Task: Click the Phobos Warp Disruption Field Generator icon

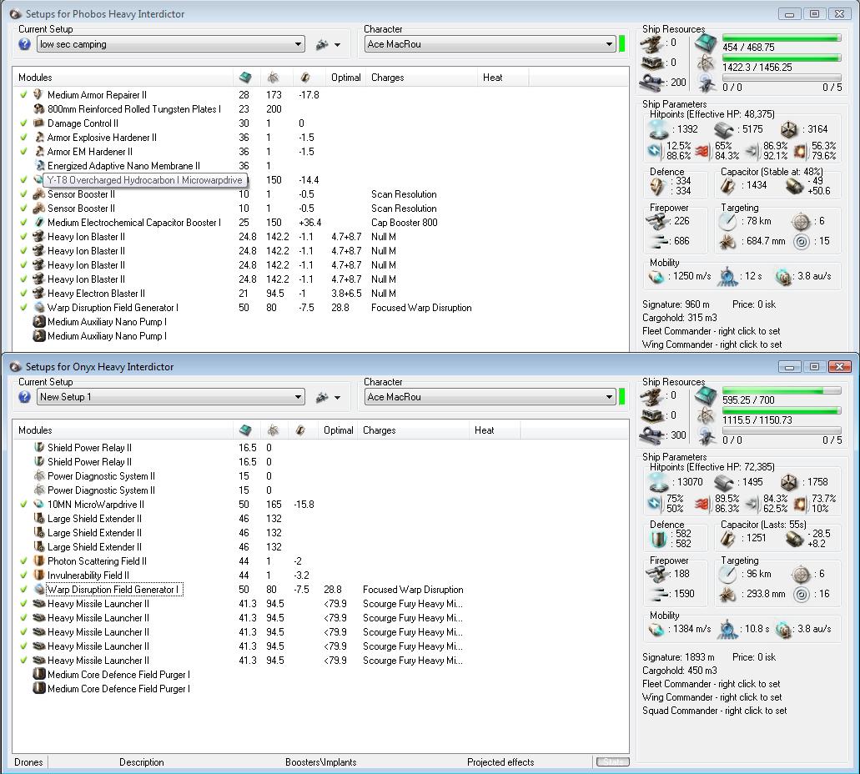Action: coord(38,307)
